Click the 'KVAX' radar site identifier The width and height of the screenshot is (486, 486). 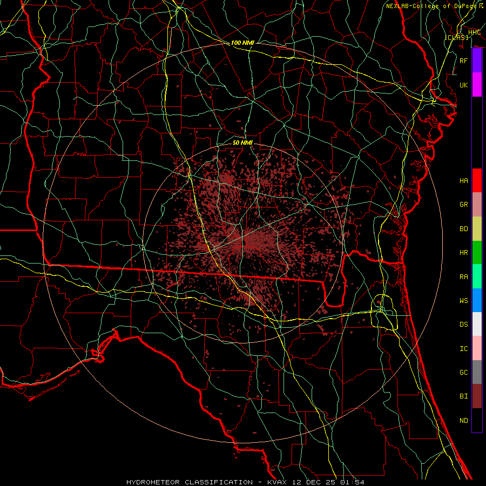click(x=277, y=482)
